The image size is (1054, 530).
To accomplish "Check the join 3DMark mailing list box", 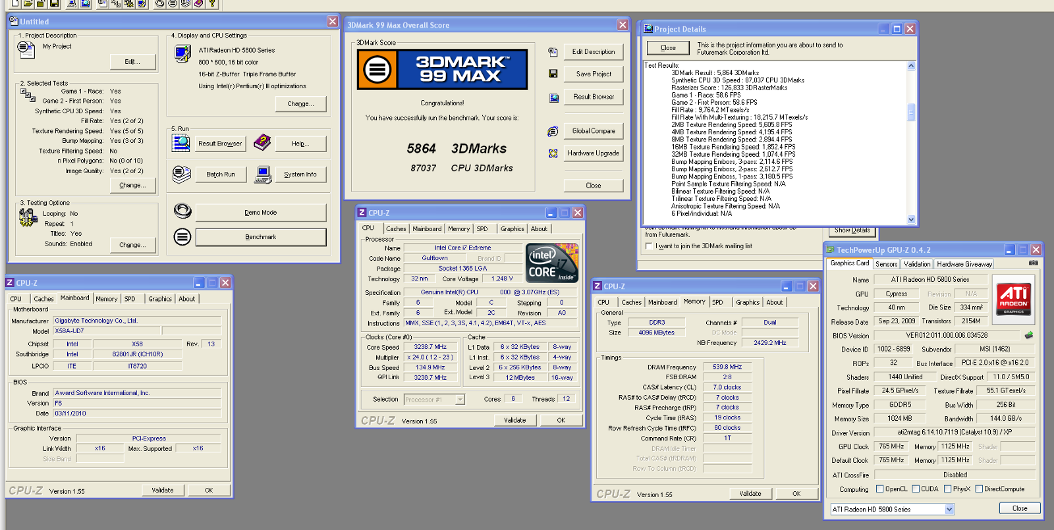I will click(x=649, y=246).
